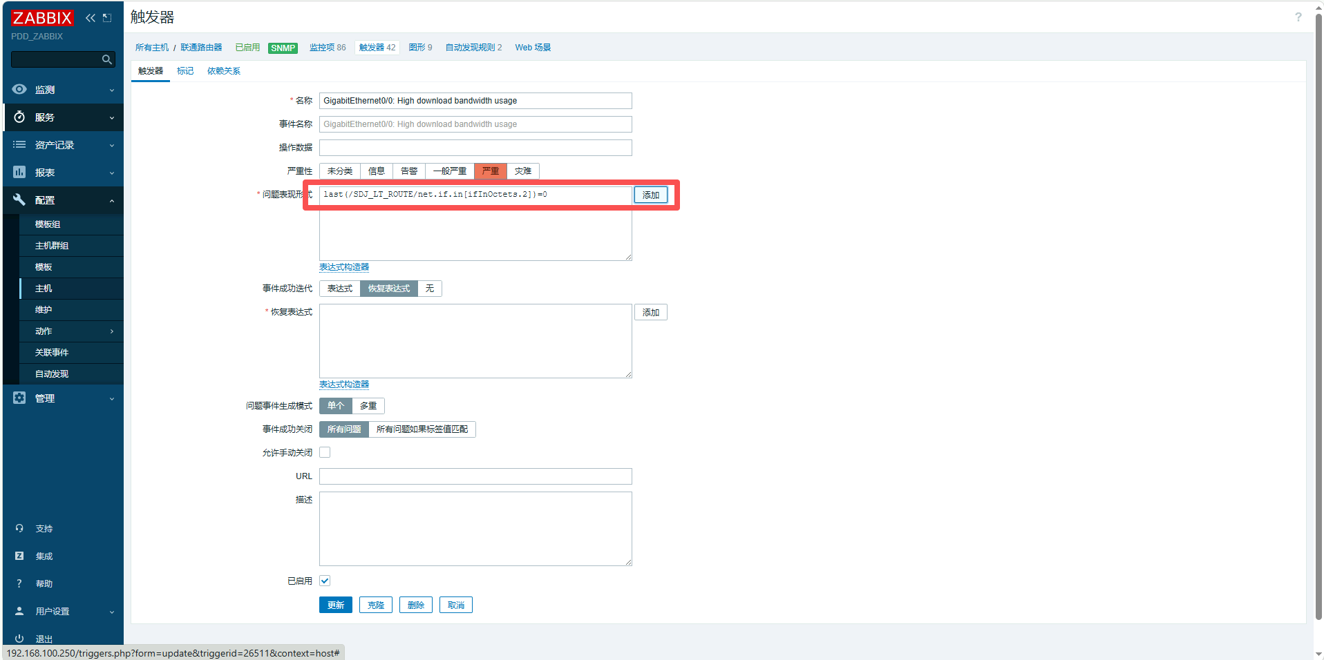
Task: Open the 监测 monitoring eye icon menu
Action: (x=19, y=90)
